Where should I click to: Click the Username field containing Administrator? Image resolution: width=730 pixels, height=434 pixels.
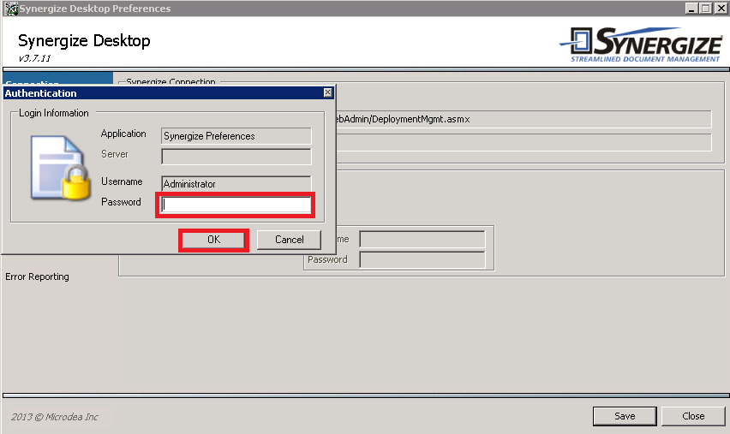tap(236, 183)
